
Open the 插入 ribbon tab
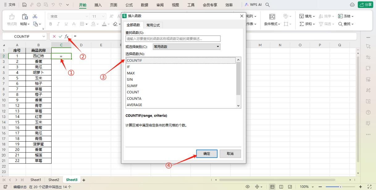pyautogui.click(x=98, y=5)
